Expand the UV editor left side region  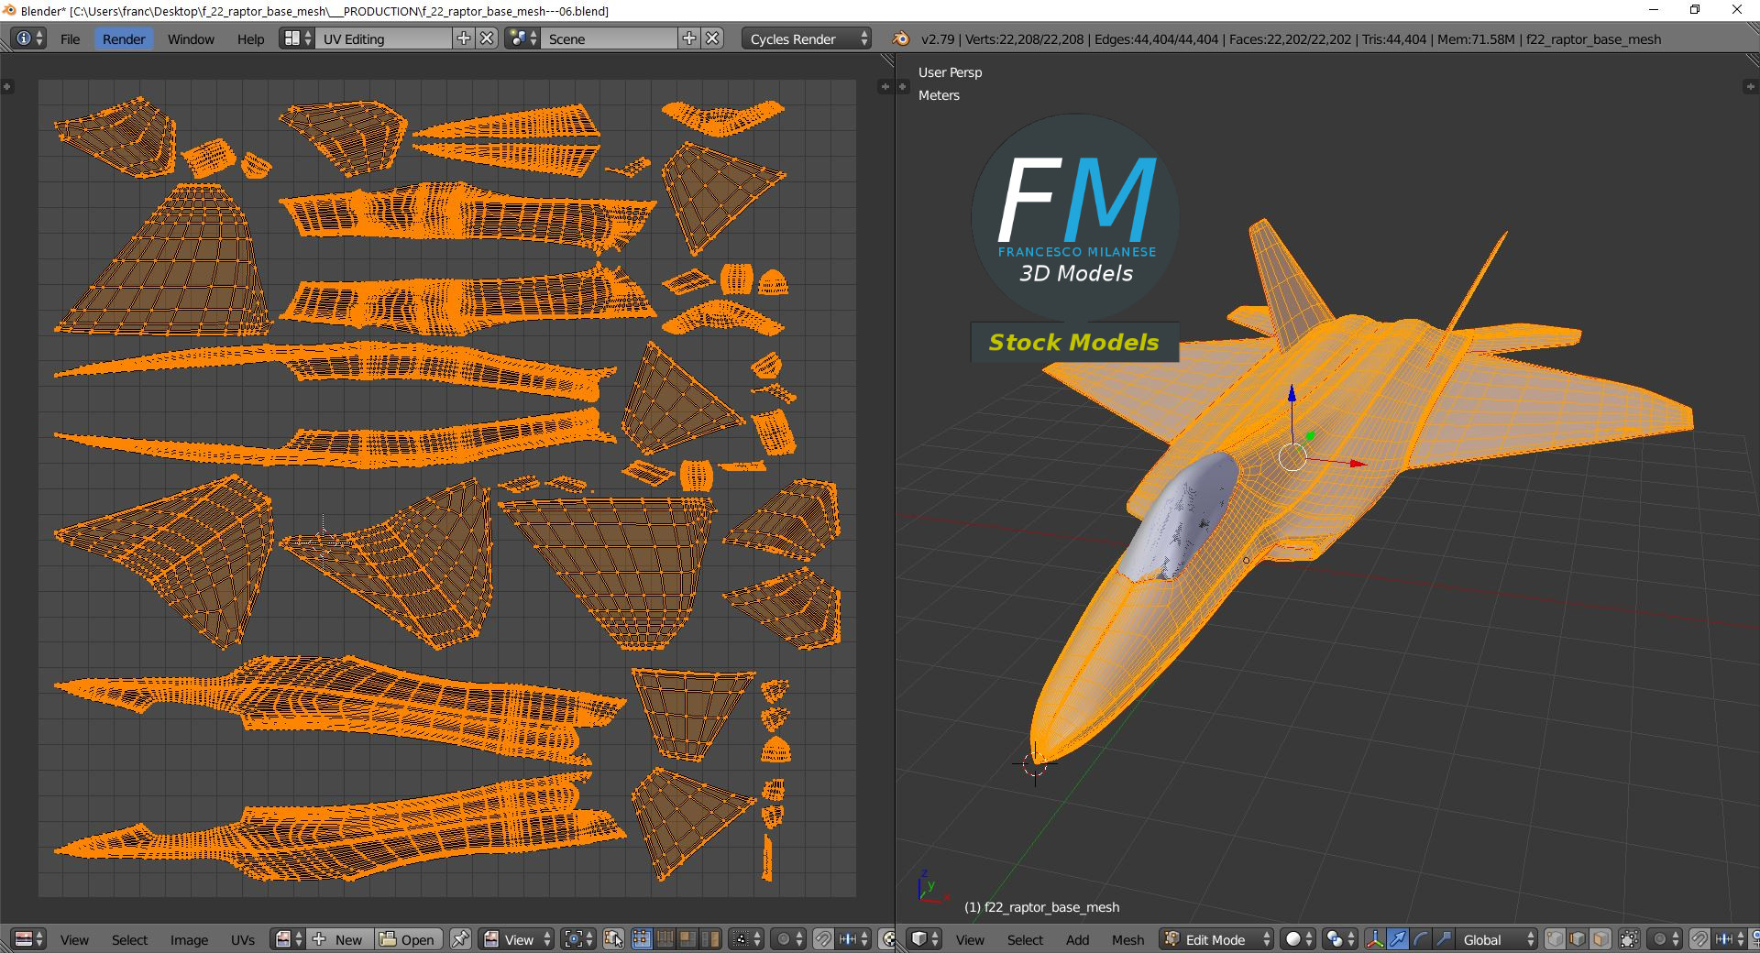coord(7,86)
